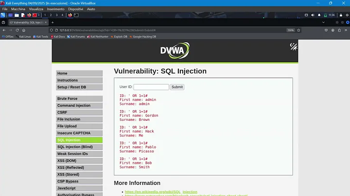Viewport: 350px width, 196px height.
Task: Go to the Firefox home page
Action: click(24, 30)
